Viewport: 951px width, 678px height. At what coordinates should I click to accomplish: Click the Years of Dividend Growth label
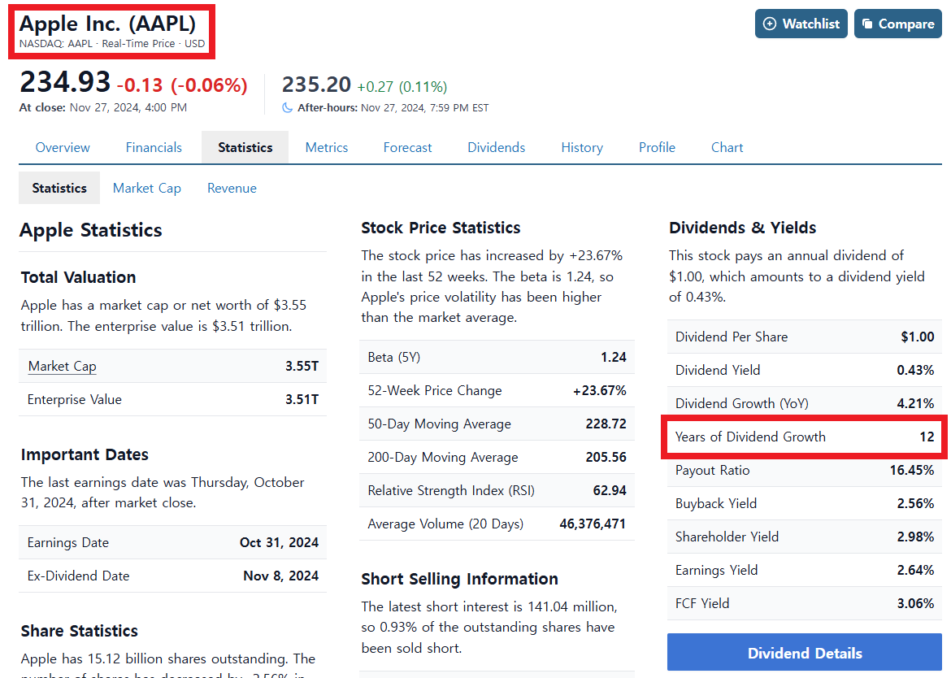750,437
